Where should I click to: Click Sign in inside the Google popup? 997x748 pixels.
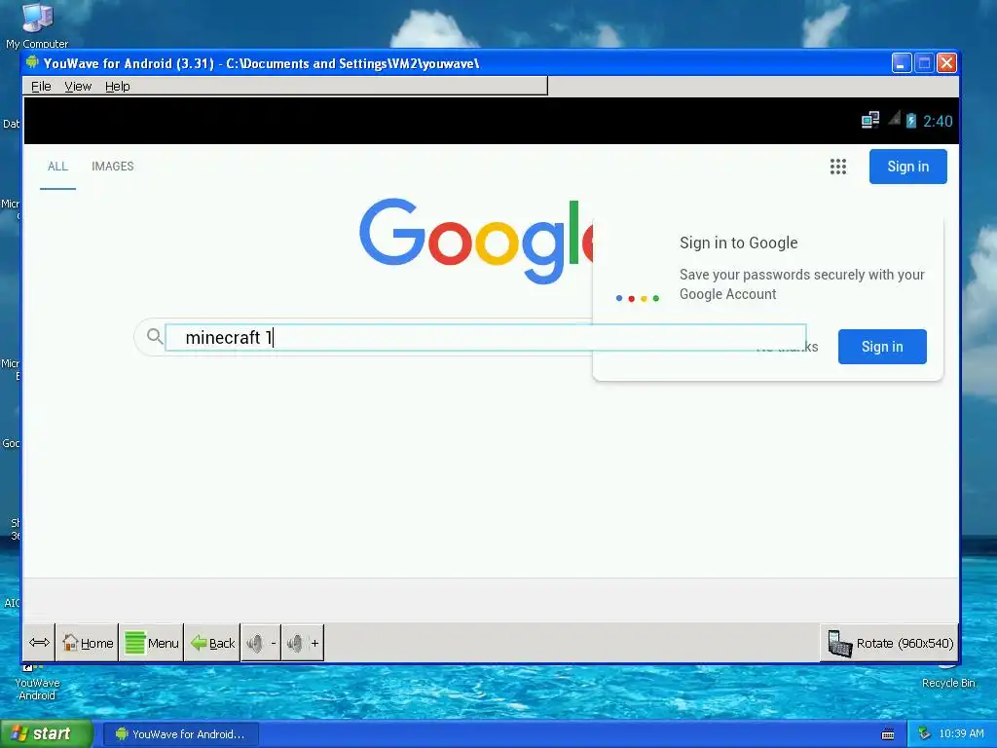(x=882, y=347)
